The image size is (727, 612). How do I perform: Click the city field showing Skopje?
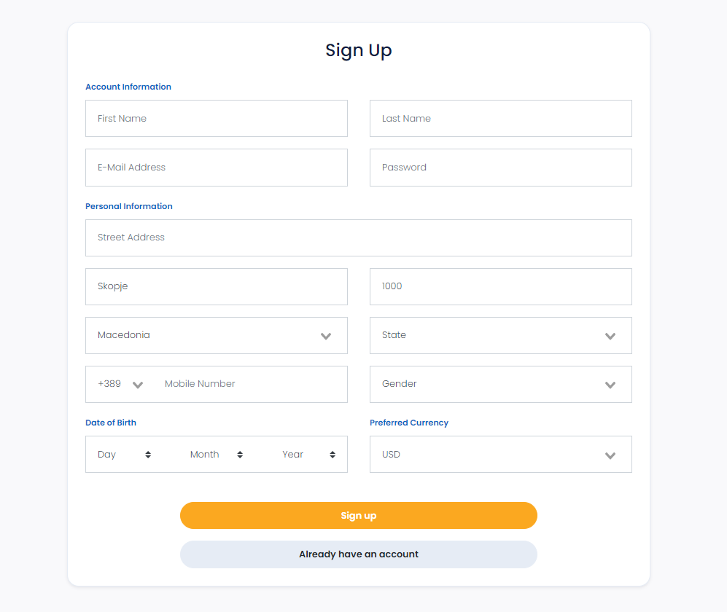pyautogui.click(x=217, y=287)
